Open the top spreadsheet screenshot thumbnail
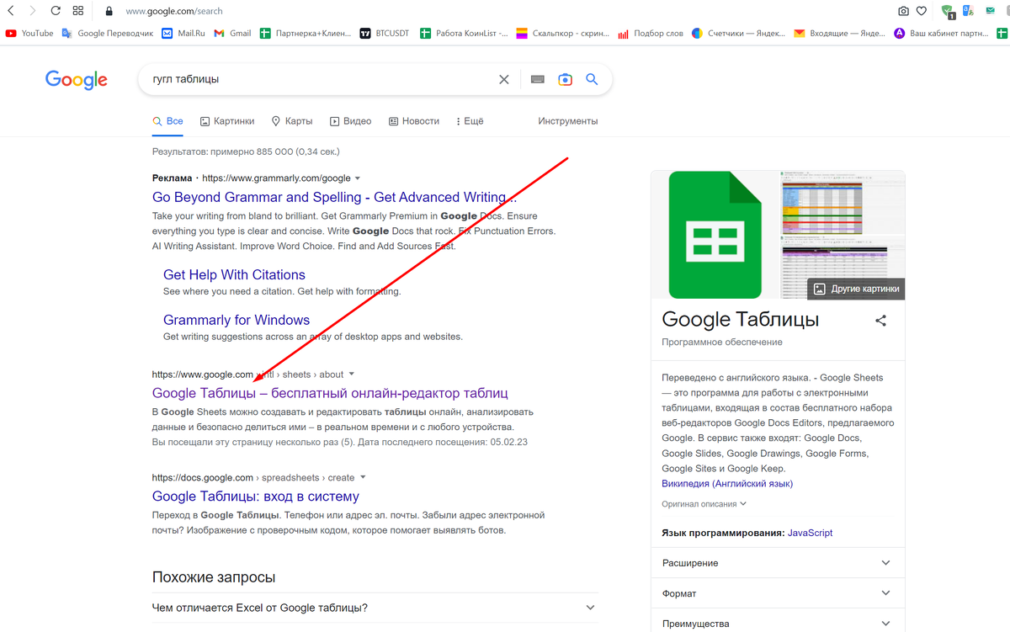The width and height of the screenshot is (1010, 632). tap(843, 202)
